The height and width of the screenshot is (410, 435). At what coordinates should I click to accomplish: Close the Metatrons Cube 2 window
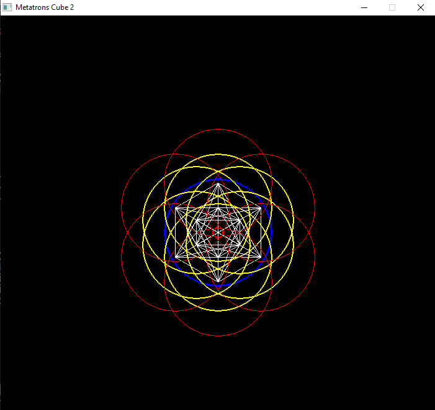pos(421,7)
